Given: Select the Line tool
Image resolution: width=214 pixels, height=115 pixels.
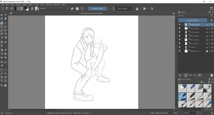Looking at the screenshot, I should 6,23.
